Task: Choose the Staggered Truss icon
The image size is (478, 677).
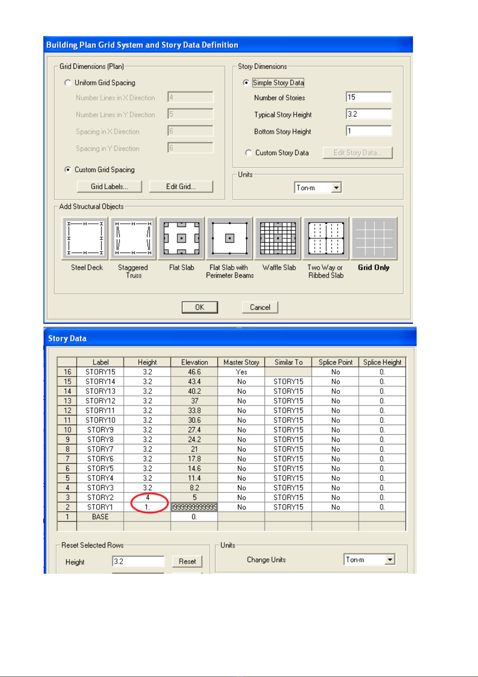Action: click(133, 239)
